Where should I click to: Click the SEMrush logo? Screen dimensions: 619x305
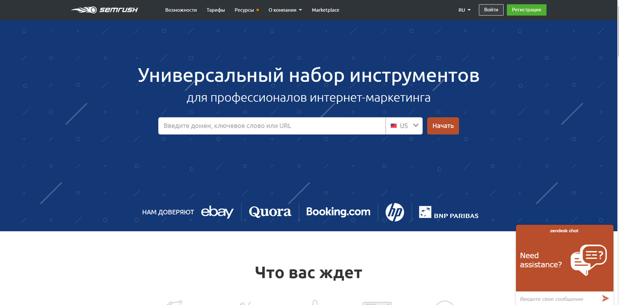click(104, 10)
